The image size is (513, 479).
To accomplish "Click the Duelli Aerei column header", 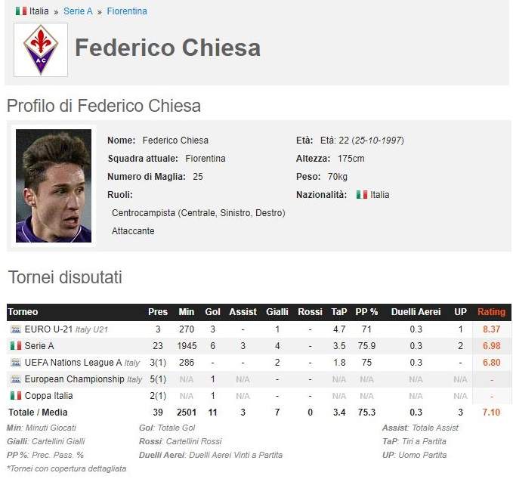I will 416,312.
